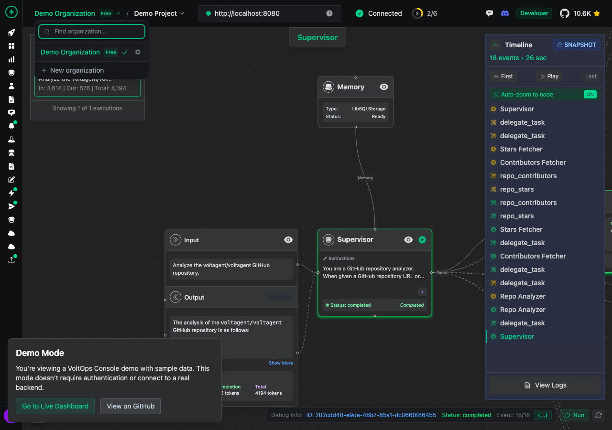The width and height of the screenshot is (612, 430).
Task: Focus the Find organization search field
Action: 92,32
